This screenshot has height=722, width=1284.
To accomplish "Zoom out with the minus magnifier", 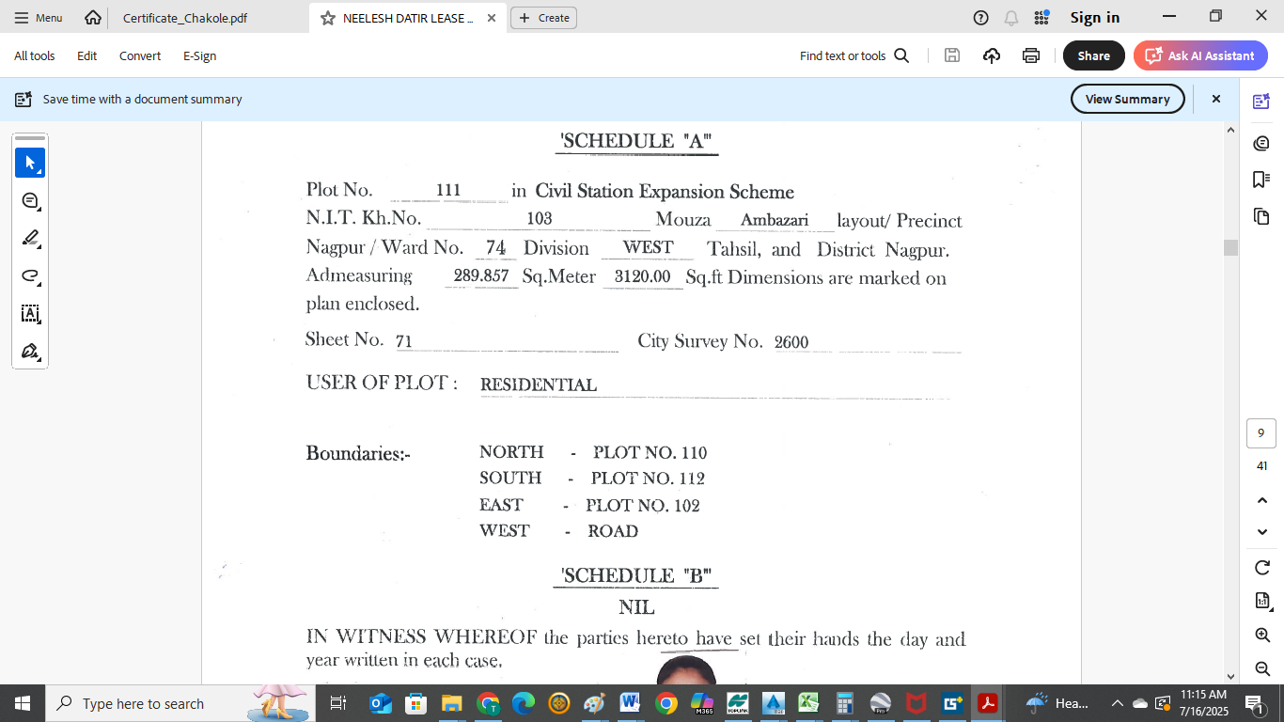I will [1262, 668].
